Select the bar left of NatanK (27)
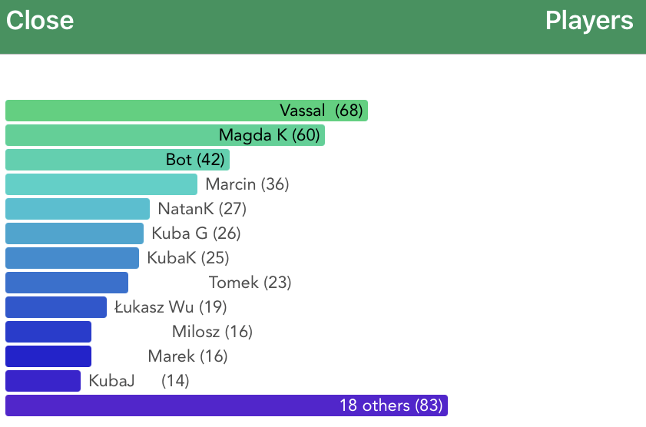The width and height of the screenshot is (646, 427). (78, 209)
